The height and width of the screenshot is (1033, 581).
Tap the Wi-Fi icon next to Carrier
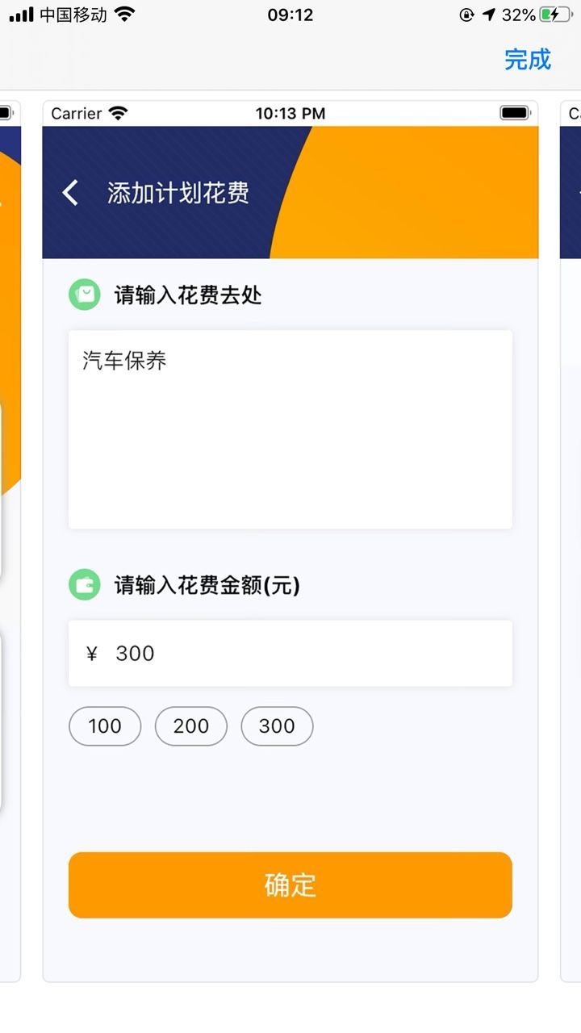118,114
